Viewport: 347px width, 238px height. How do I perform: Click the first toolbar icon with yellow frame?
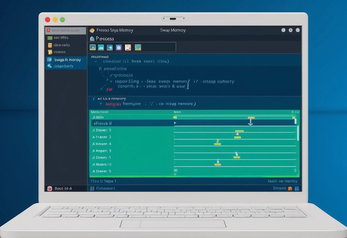coord(92,47)
